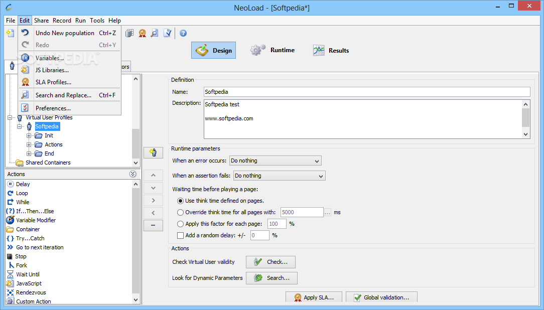Screen dimensions: 544x310
Task: Collapse the Actions panel chevron
Action: 133,174
